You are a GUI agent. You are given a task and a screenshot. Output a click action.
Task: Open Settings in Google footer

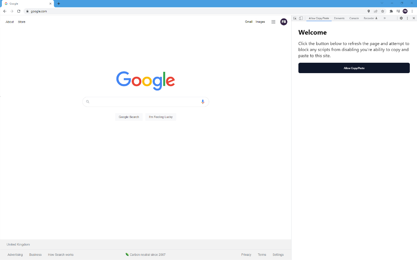click(x=278, y=255)
